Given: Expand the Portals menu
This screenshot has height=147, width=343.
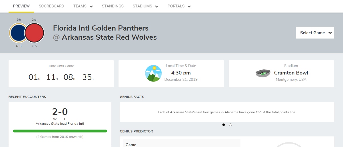Looking at the screenshot, I should point(179,6).
